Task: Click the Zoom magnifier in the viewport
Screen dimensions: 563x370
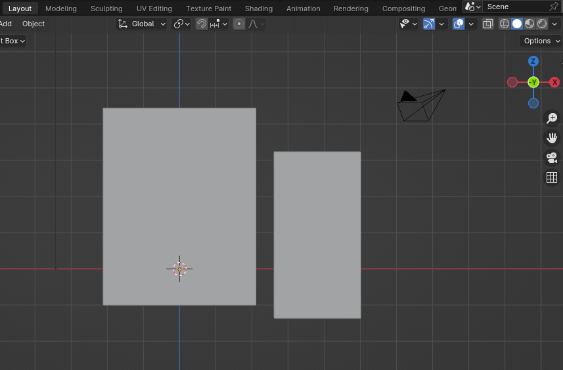Action: 552,118
